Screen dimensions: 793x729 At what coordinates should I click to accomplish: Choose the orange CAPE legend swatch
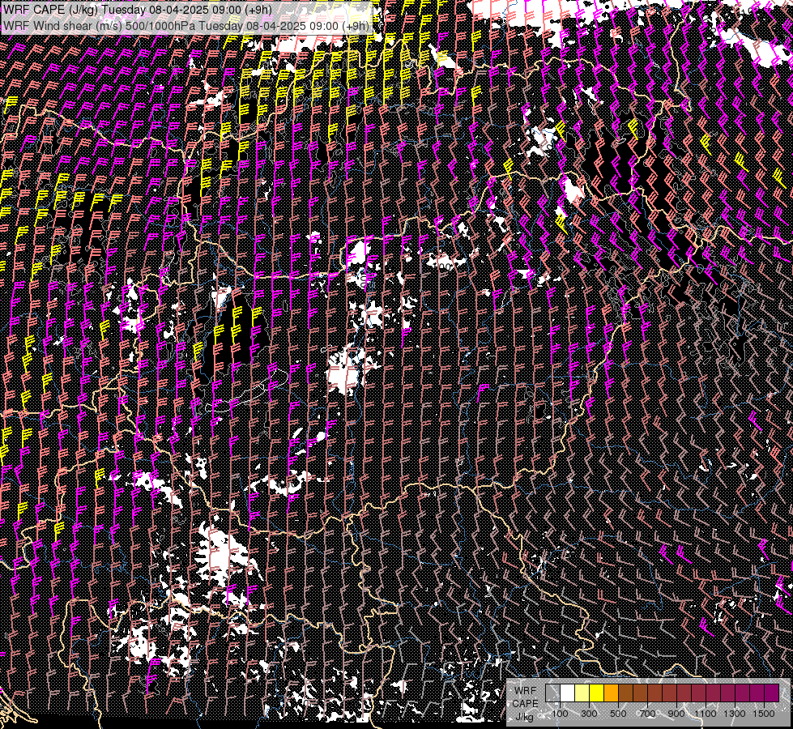coord(611,693)
